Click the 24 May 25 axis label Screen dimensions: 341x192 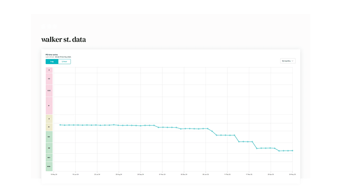point(292,174)
